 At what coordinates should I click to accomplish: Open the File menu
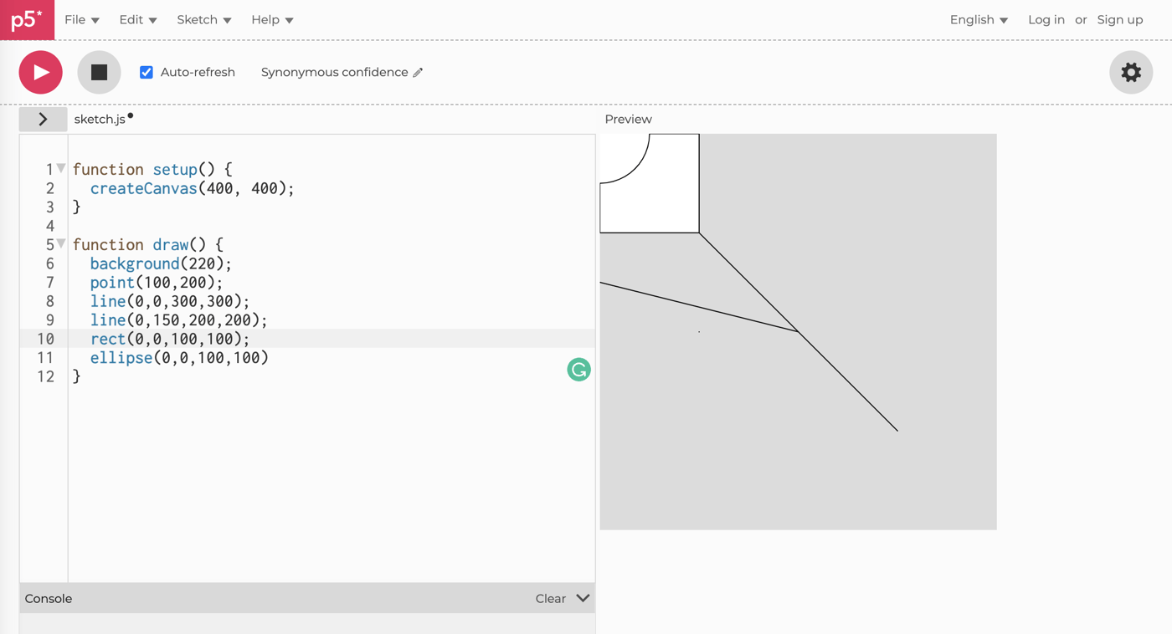[81, 19]
